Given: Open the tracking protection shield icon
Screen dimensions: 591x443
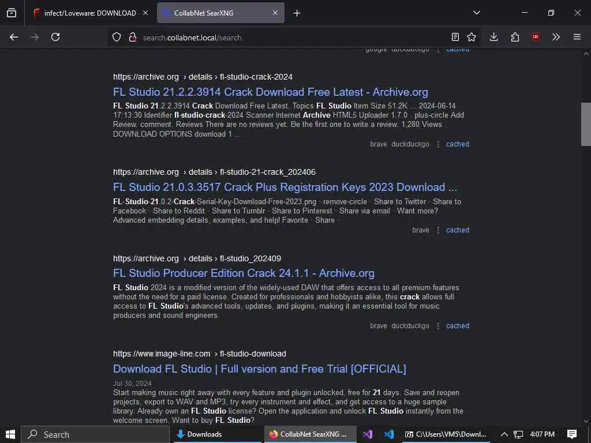Looking at the screenshot, I should pyautogui.click(x=117, y=37).
